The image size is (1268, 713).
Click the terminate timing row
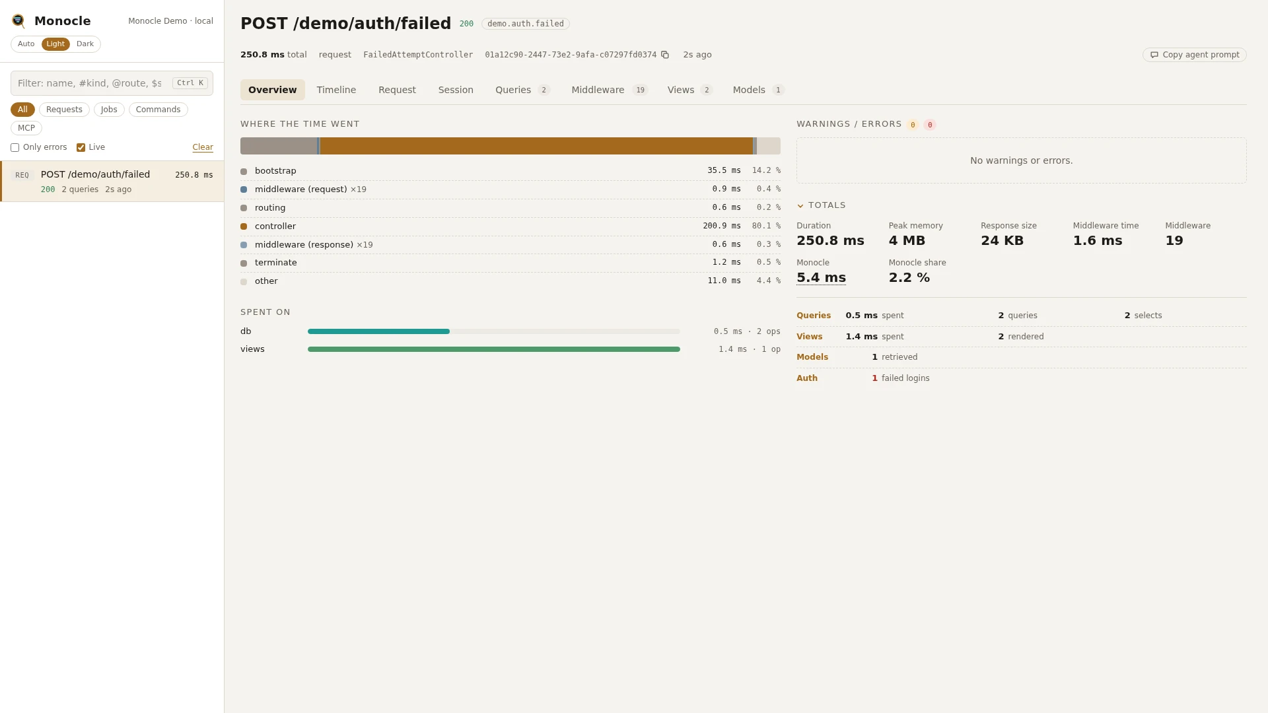(x=511, y=263)
